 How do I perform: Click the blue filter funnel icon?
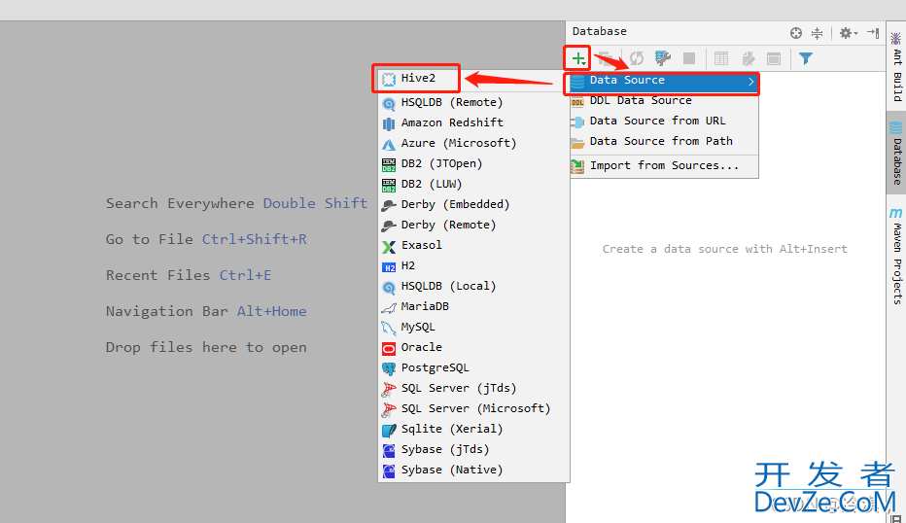coord(806,58)
